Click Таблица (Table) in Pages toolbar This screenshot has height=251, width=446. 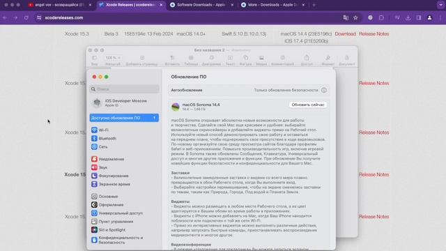coord(191,61)
